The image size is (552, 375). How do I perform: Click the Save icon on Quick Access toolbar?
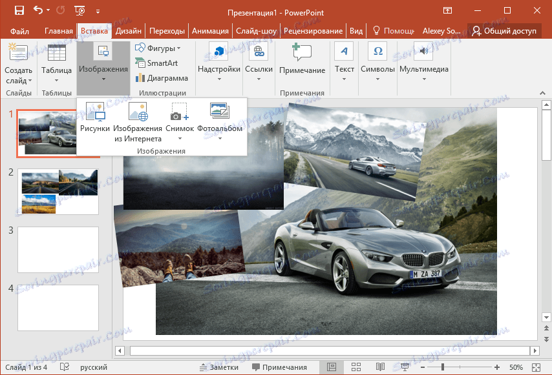(x=18, y=10)
